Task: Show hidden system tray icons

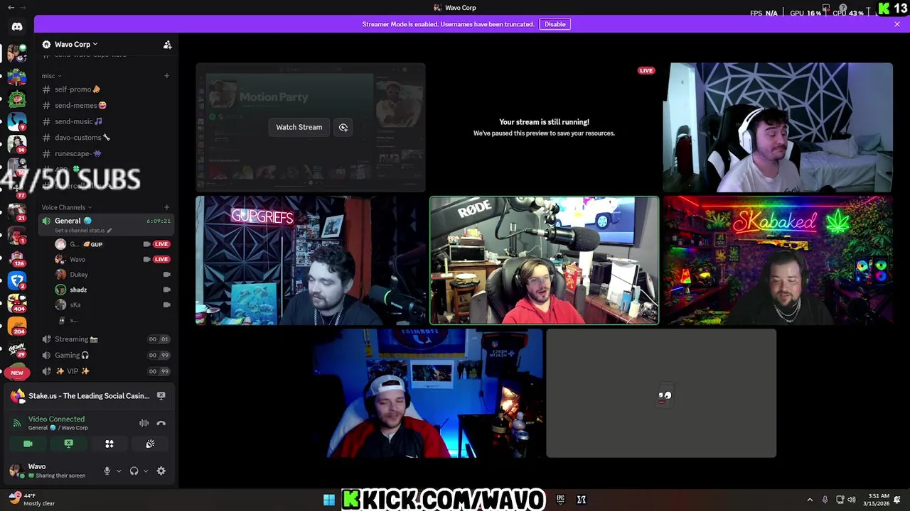Action: point(810,500)
